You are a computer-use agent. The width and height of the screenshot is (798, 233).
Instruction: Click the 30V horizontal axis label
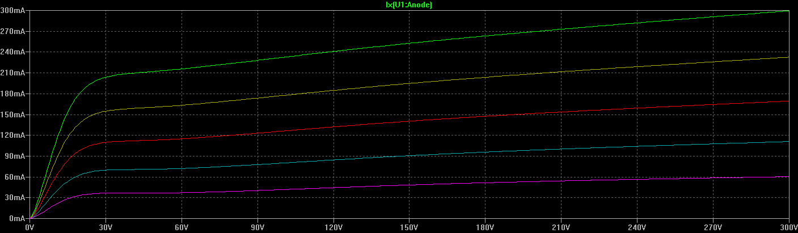[105, 227]
